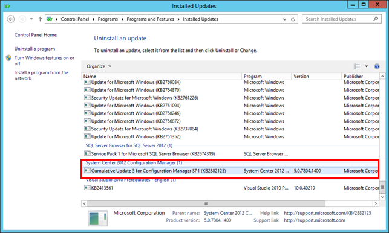The image size is (389, 233).
Task: Open Installed Updates breadcrumb
Action: (200, 19)
